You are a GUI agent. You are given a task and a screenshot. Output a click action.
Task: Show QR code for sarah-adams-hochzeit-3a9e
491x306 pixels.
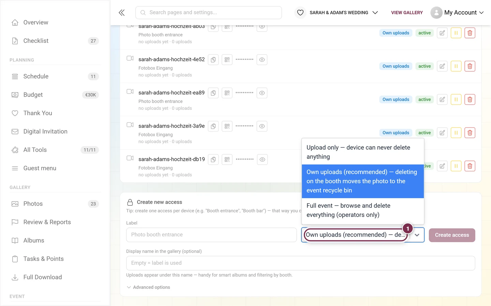pyautogui.click(x=227, y=126)
